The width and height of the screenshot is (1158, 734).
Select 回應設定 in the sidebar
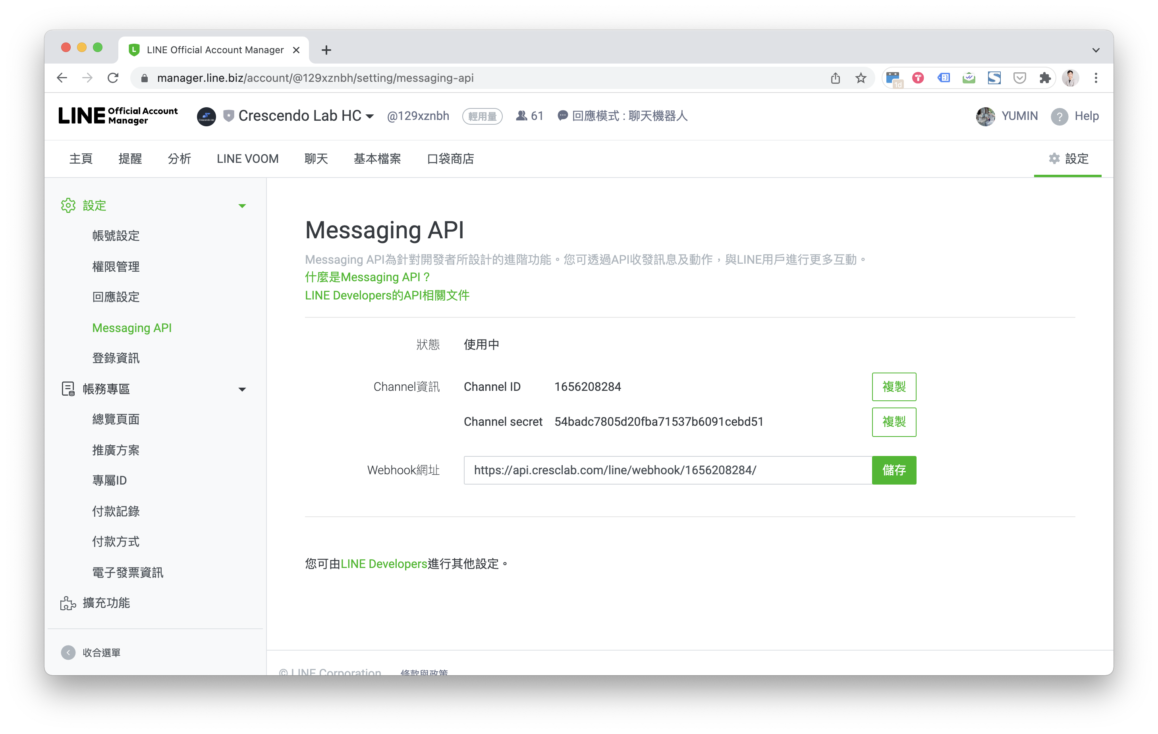click(116, 297)
